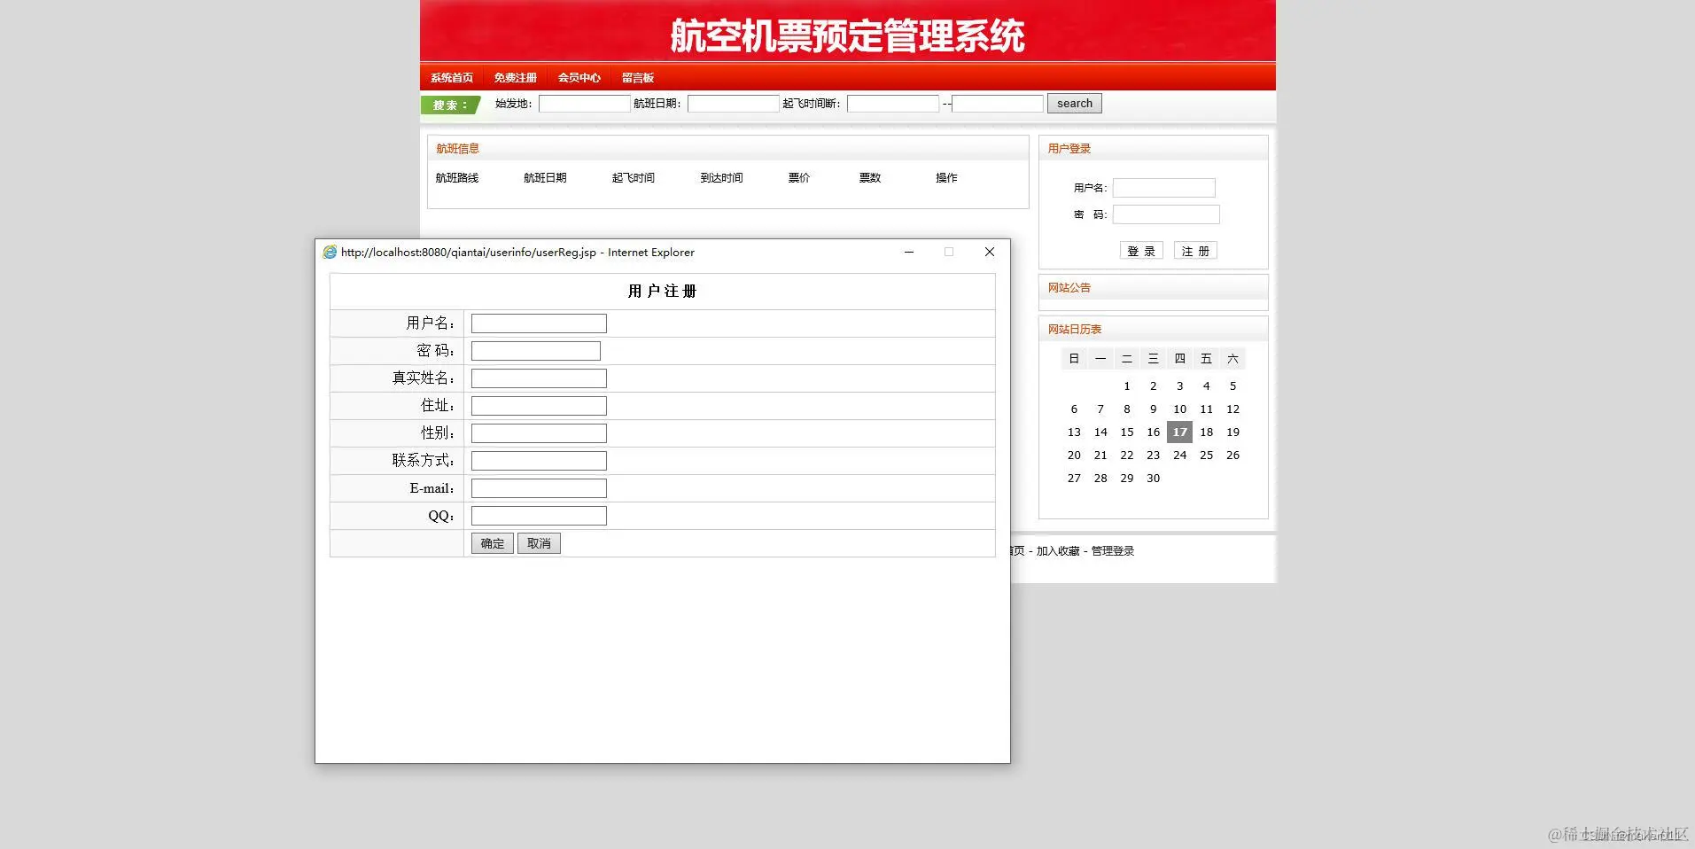Click the E-mail field in registration form
1695x849 pixels.
pyautogui.click(x=538, y=487)
